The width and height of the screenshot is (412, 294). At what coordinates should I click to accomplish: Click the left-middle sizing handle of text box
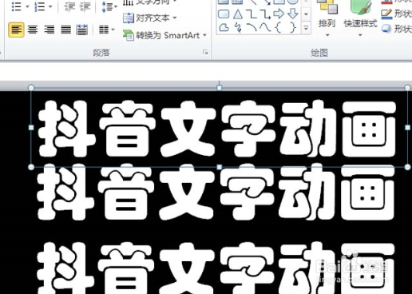[31, 128]
